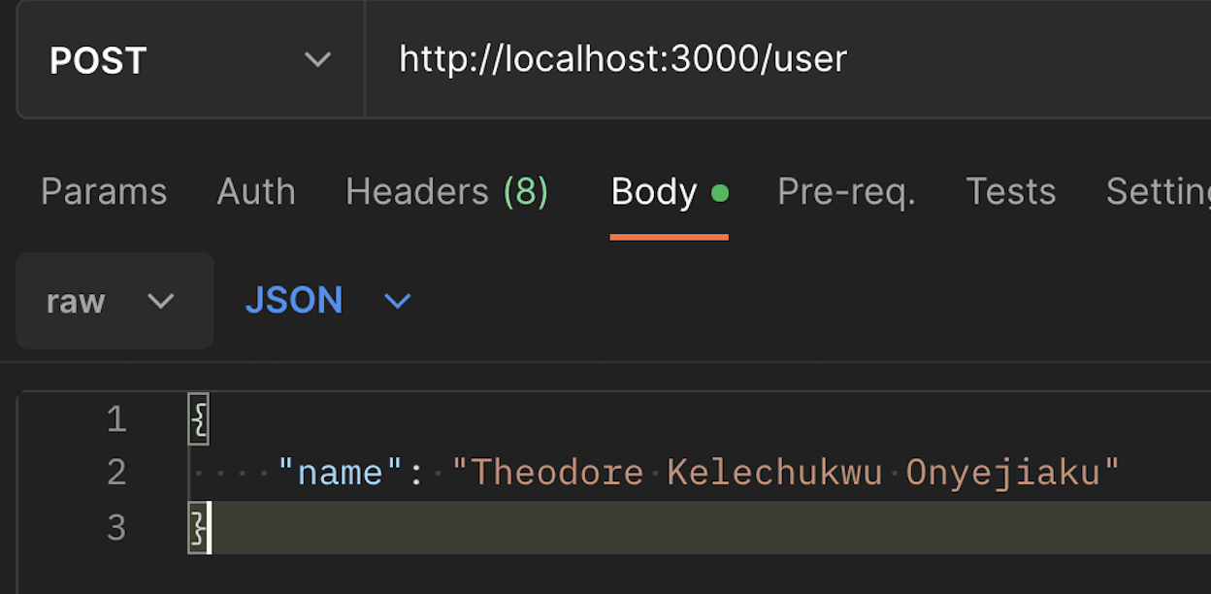Click the chevron beside POST
The width and height of the screenshot is (1211, 594).
click(317, 60)
